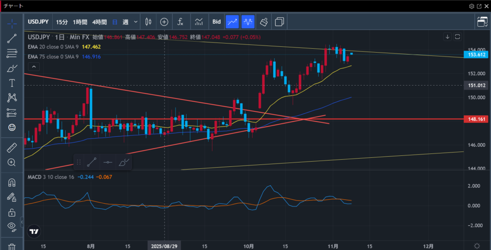Screen dimensions: 491x250
Task: Switch to the 15分 timeframe
Action: tap(62, 22)
